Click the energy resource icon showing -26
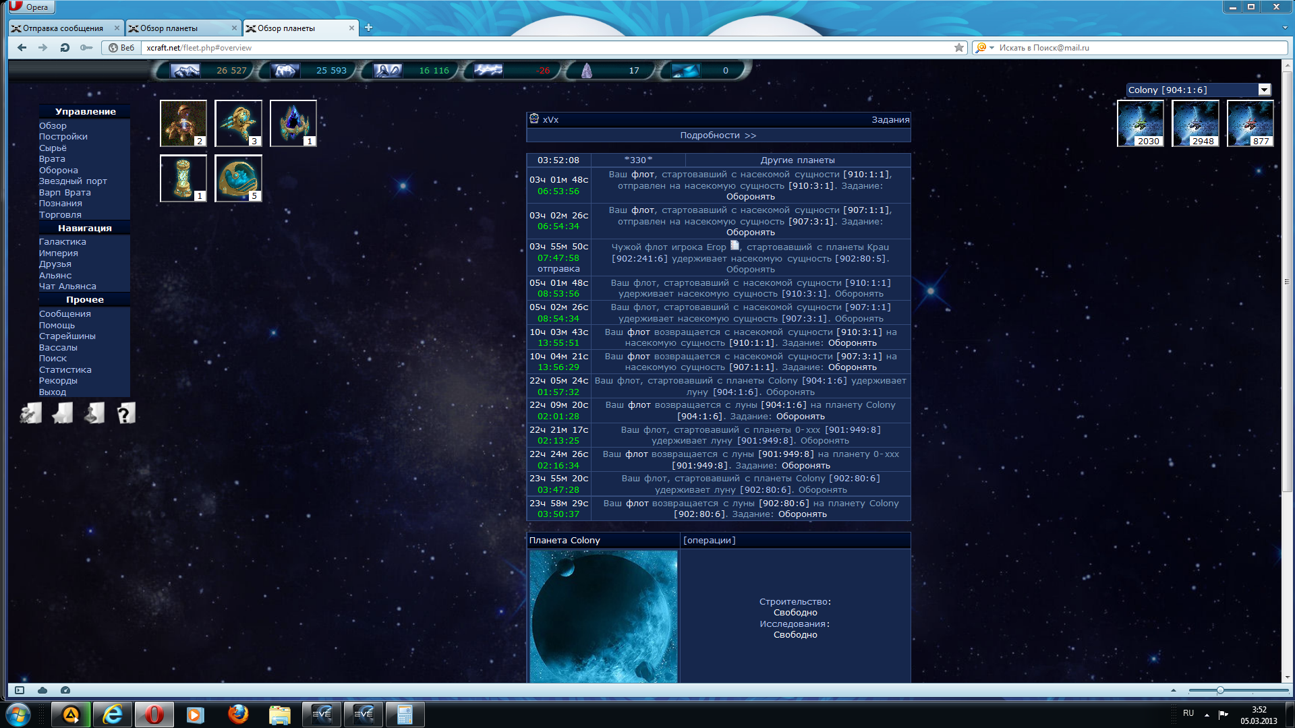 [488, 70]
